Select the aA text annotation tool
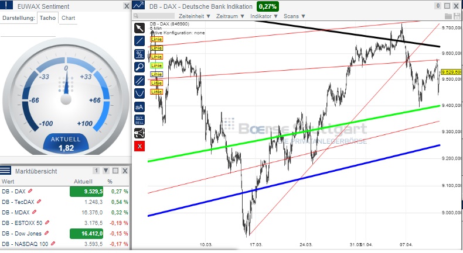 click(x=139, y=107)
